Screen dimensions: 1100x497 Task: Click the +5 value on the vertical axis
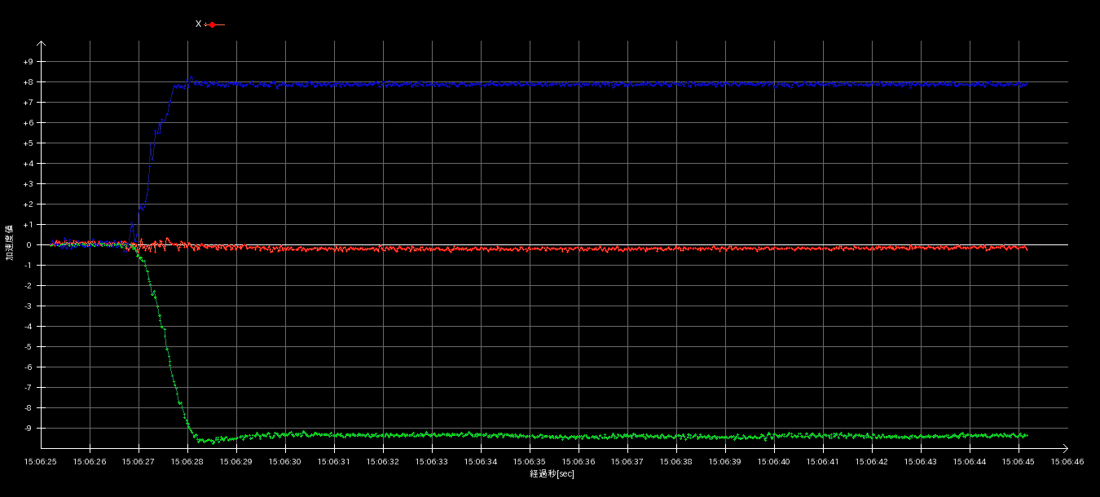[x=29, y=143]
